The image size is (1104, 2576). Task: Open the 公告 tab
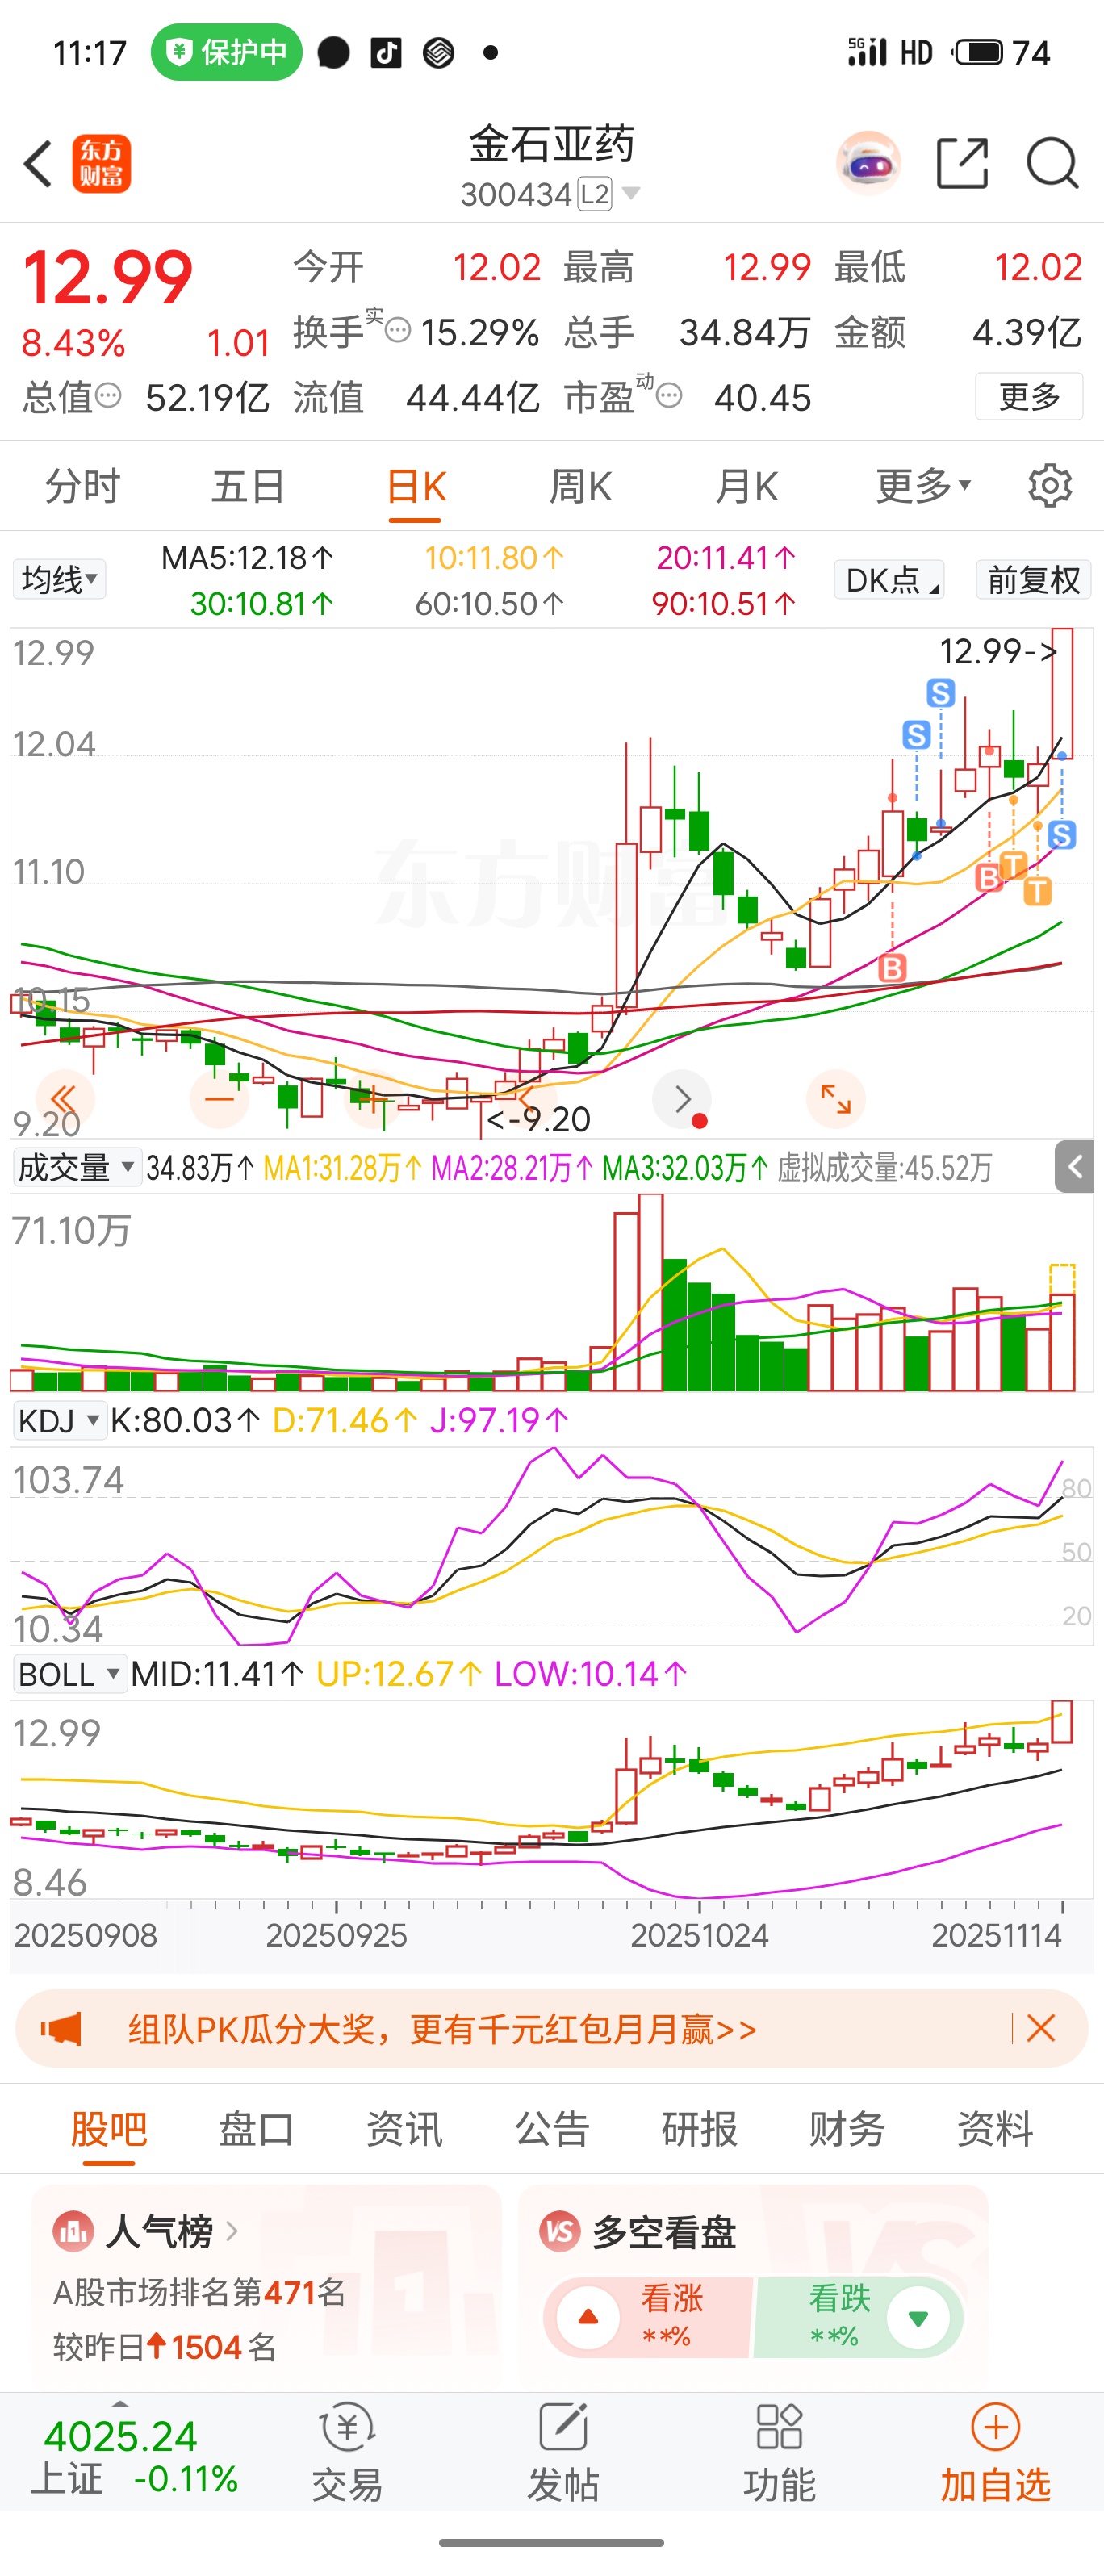(552, 2128)
